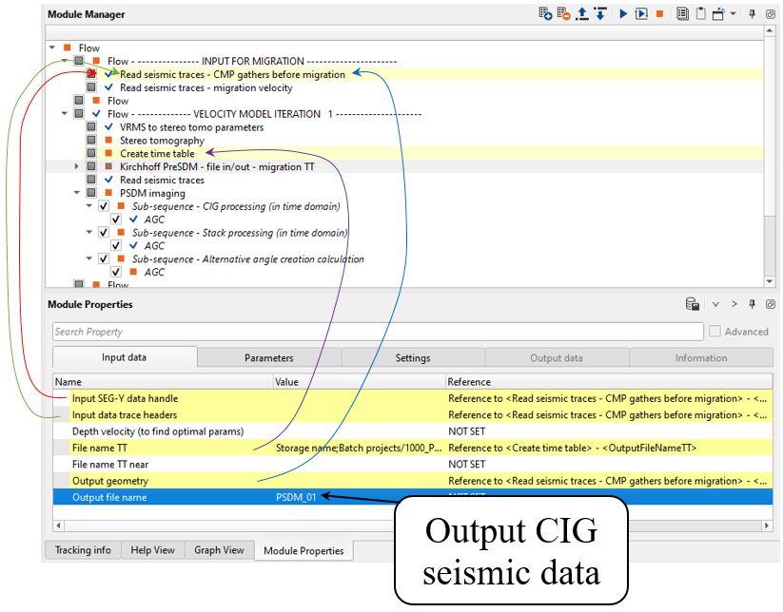Stop execution with the orange square icon

tap(660, 14)
